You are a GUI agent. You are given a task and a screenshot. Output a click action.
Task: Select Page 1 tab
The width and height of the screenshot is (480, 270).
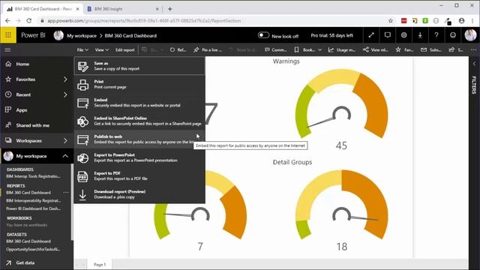100,265
